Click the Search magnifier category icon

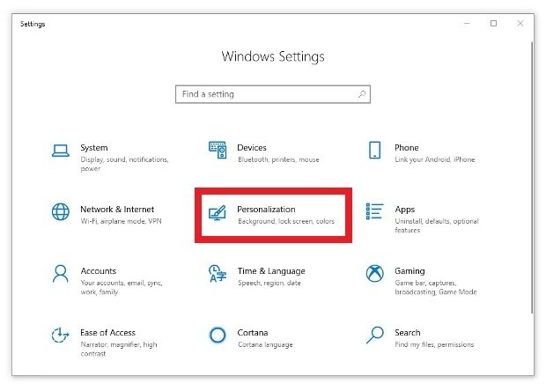point(374,335)
